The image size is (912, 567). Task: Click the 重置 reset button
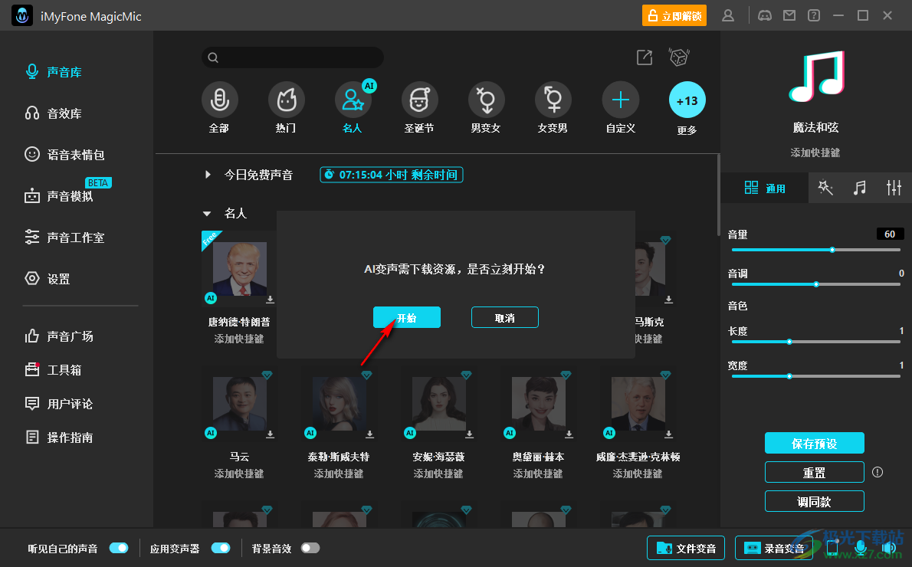coord(814,472)
